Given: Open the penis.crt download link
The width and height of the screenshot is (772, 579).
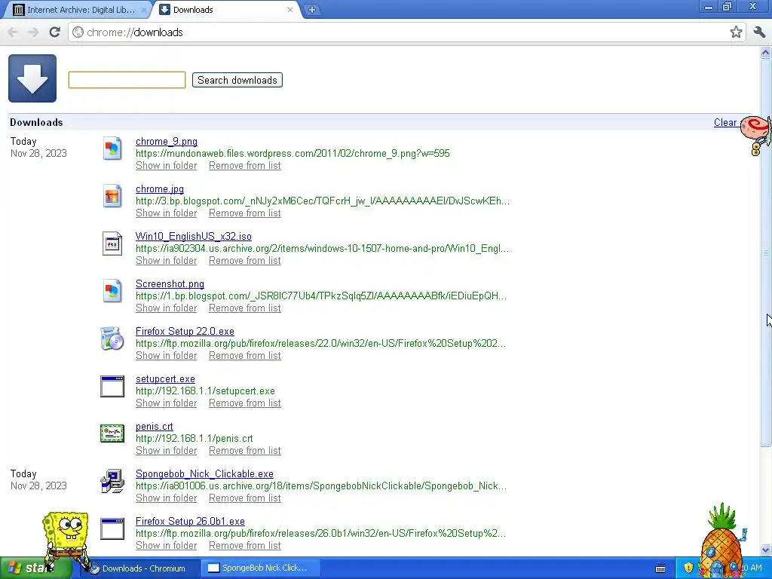Looking at the screenshot, I should coord(154,427).
